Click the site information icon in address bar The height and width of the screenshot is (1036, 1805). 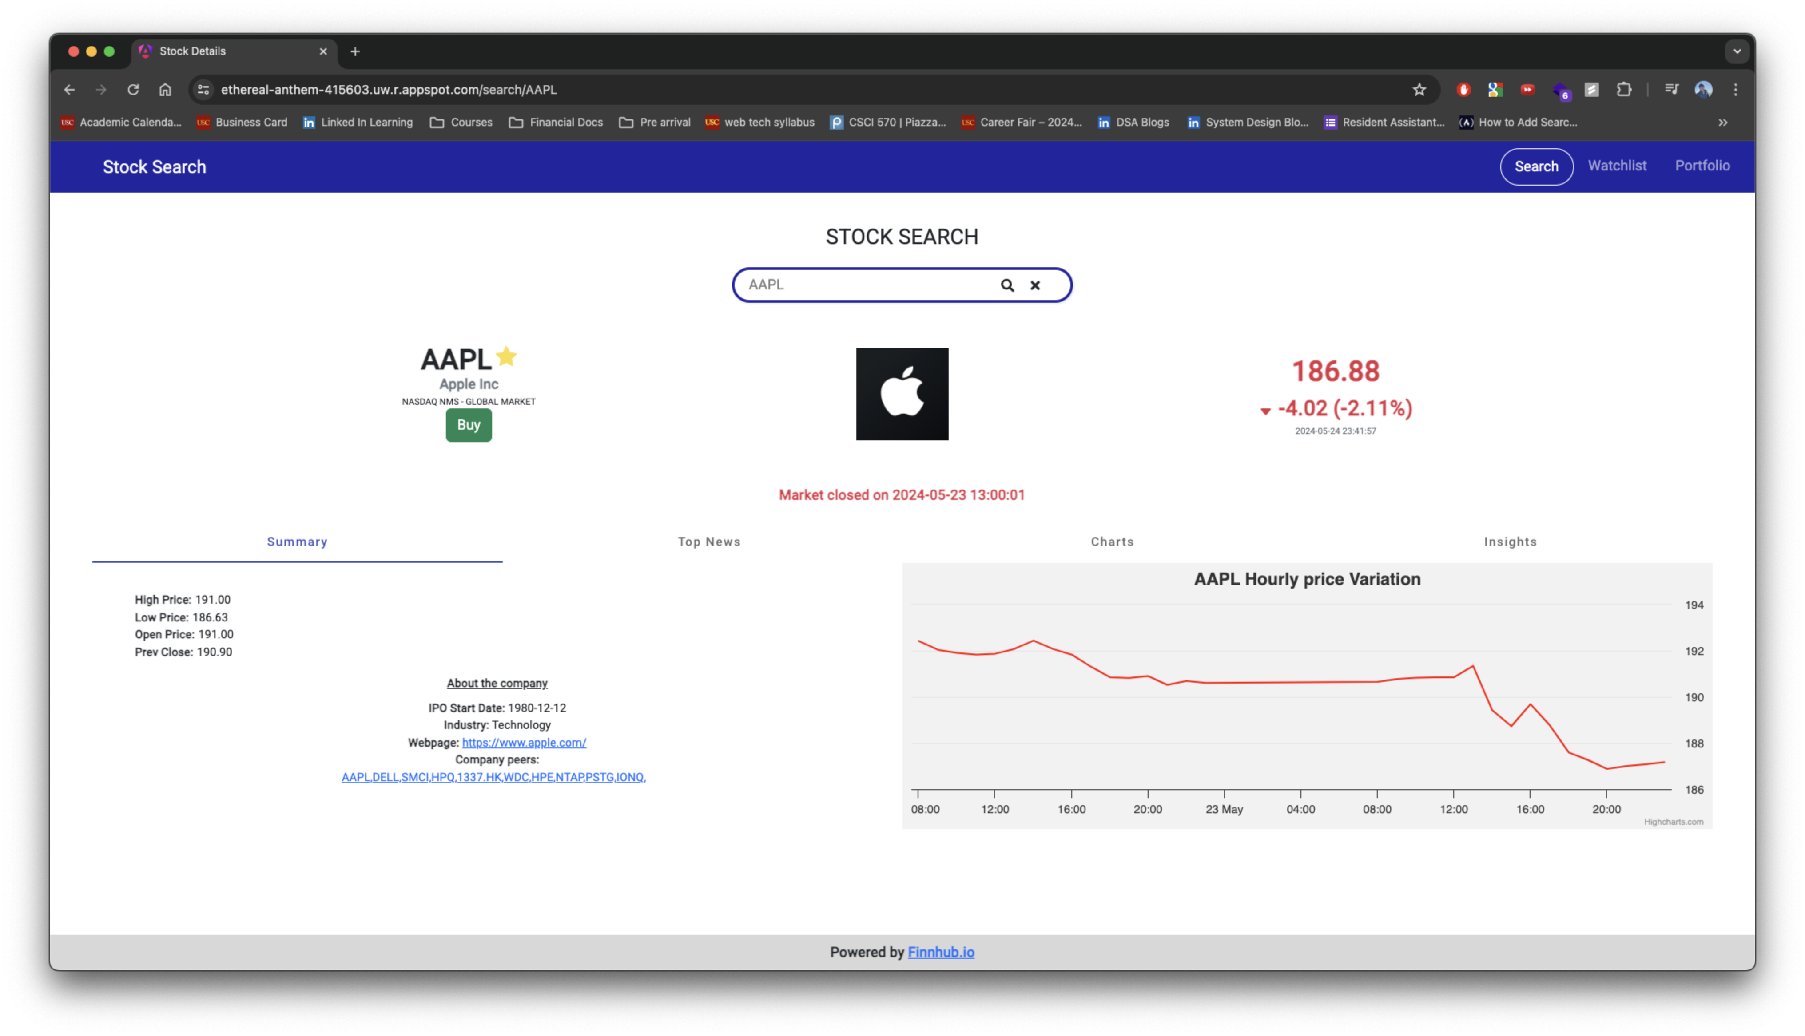(x=203, y=90)
